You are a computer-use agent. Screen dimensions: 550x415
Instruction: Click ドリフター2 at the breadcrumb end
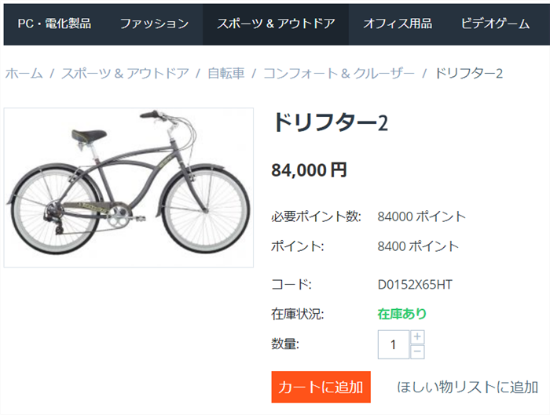tap(468, 73)
